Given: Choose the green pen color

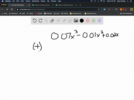Looking at the screenshot, I should click(x=94, y=21).
